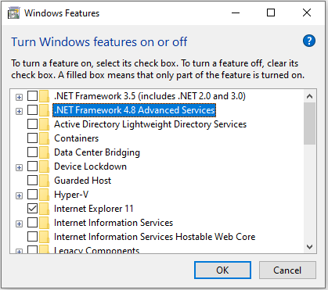Screen dimensions: 328x290
Task: Click folder icon next to Device Lockdown
Action: pos(45,166)
